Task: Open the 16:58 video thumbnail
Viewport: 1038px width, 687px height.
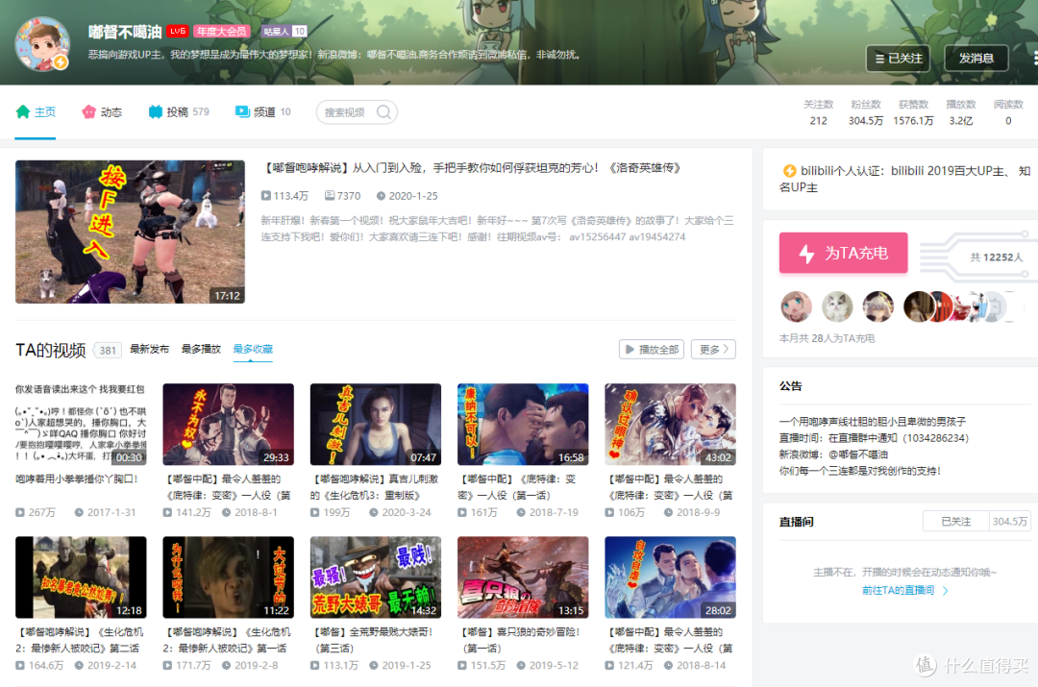Action: pyautogui.click(x=523, y=425)
